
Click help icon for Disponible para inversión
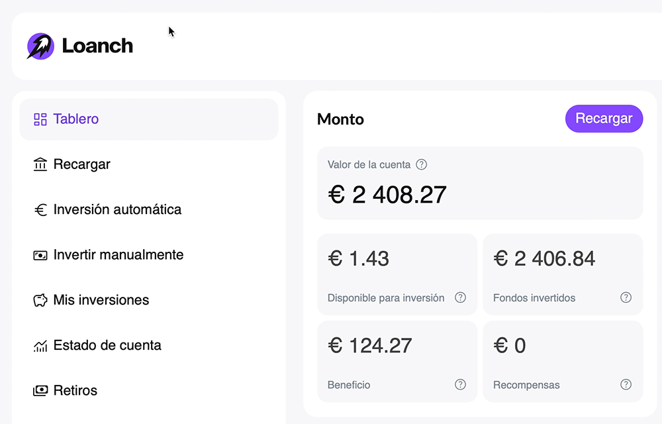click(460, 297)
